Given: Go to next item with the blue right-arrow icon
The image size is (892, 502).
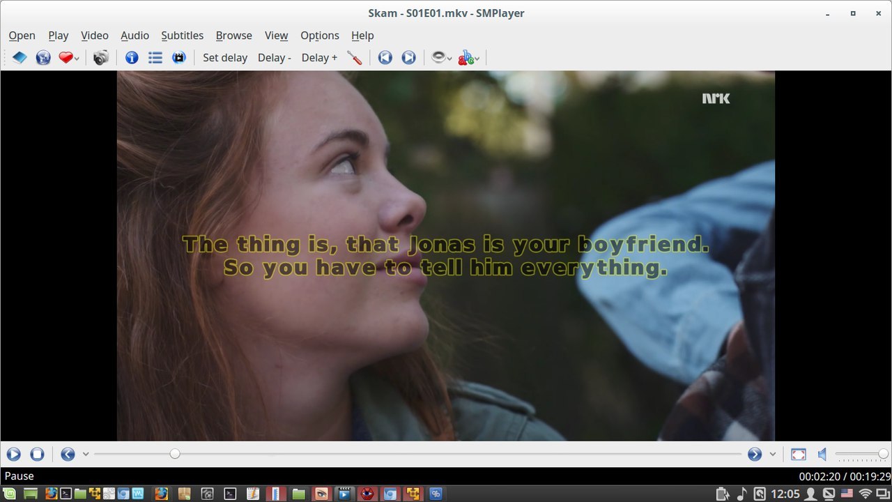Looking at the screenshot, I should tap(409, 58).
